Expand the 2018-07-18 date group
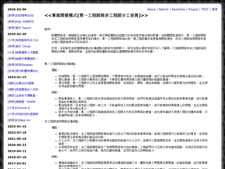The width and height of the screenshot is (225, 169). coord(17,157)
